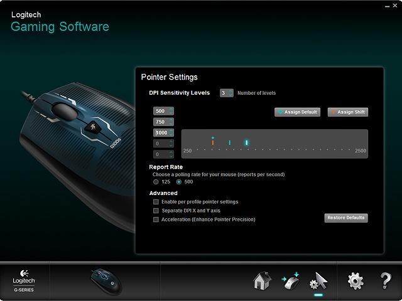402x301 pixels.
Task: Decrease the 750 DPI level value
Action: [x=171, y=124]
